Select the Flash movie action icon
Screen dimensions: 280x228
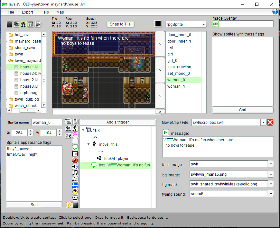click(x=75, y=160)
